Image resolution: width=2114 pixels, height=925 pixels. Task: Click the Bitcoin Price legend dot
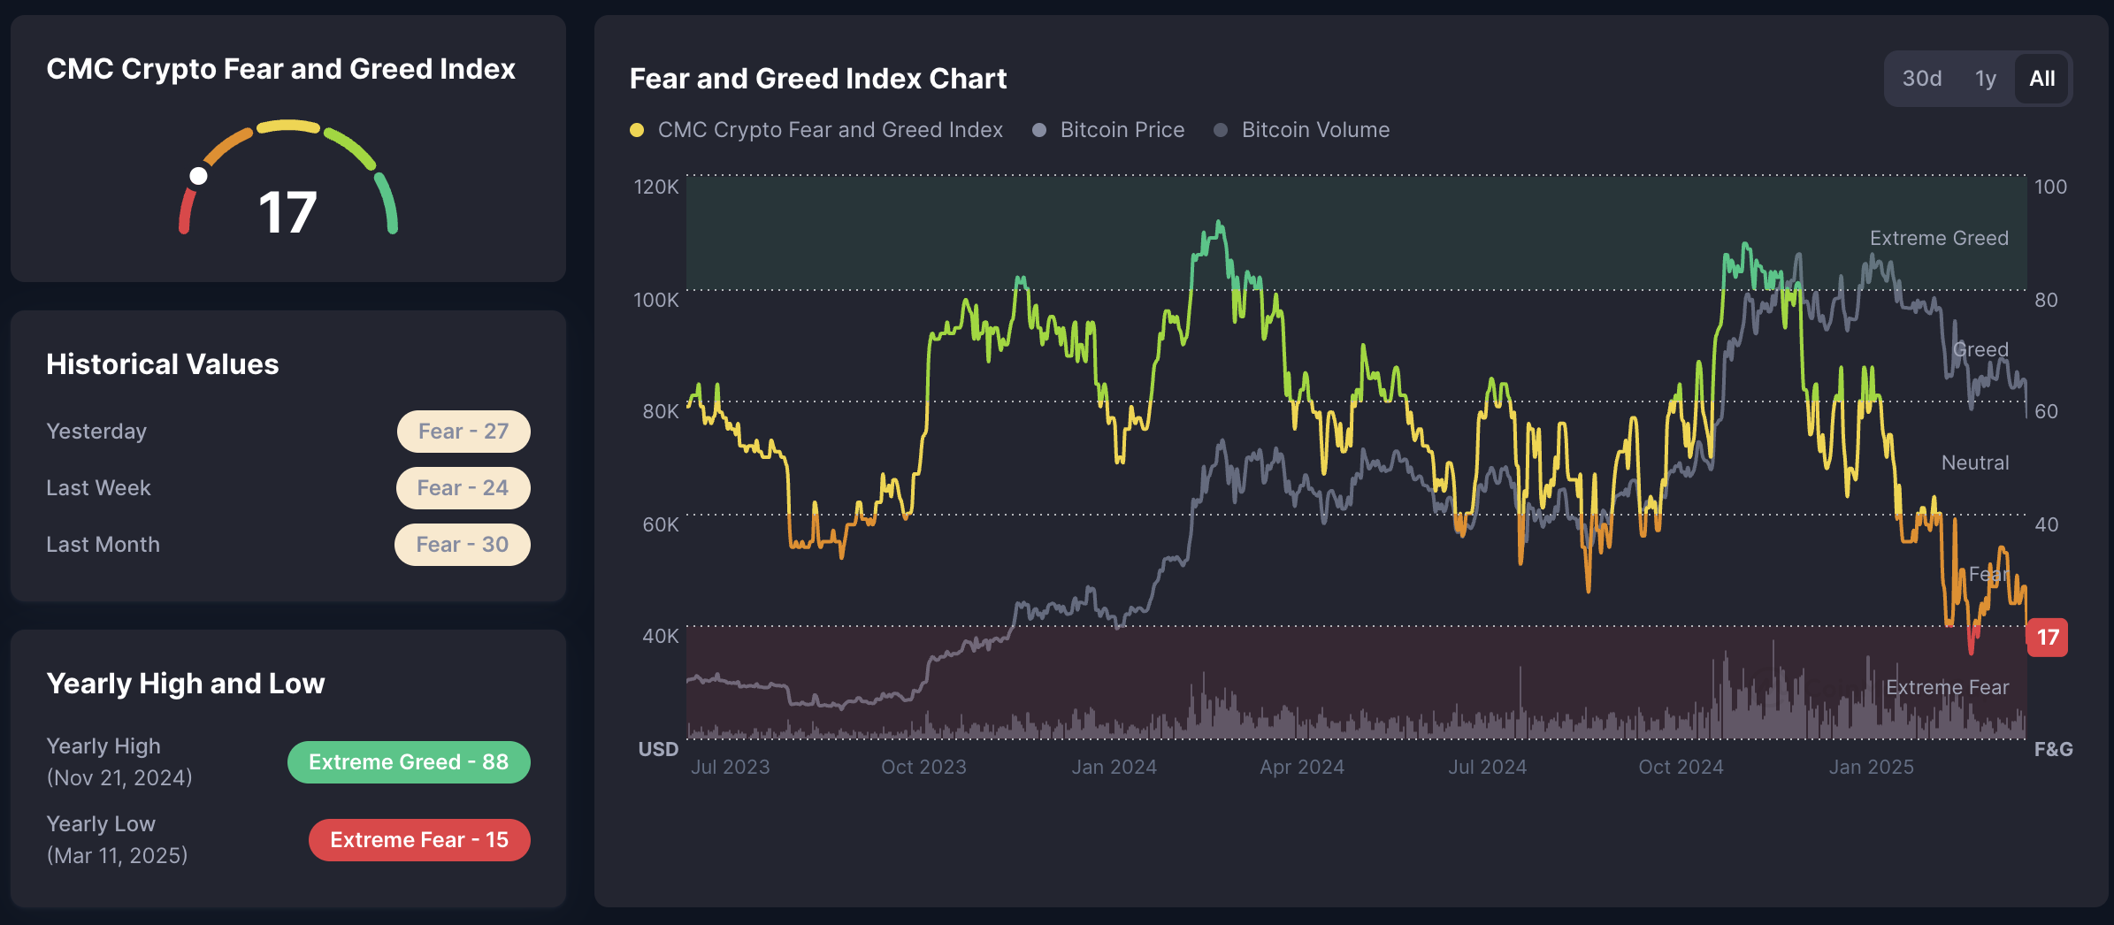click(x=1039, y=129)
